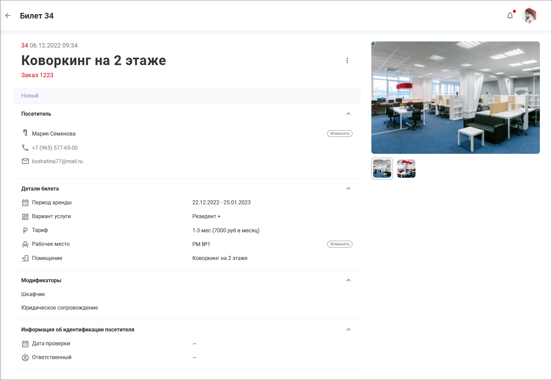Click the phone icon beside the visitor number
552x380 pixels.
pos(25,148)
